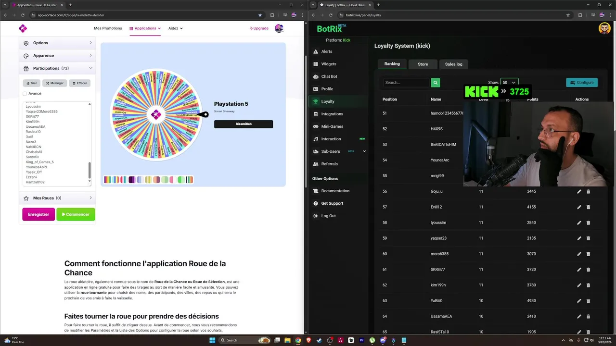The height and width of the screenshot is (346, 616).
Task: Open the user avatar in BotRix header
Action: [x=604, y=28]
